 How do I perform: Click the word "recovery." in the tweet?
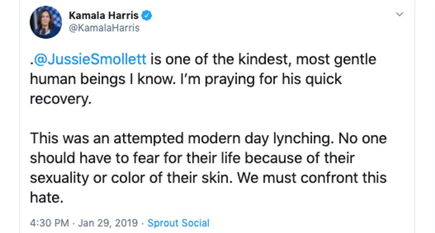coord(60,99)
